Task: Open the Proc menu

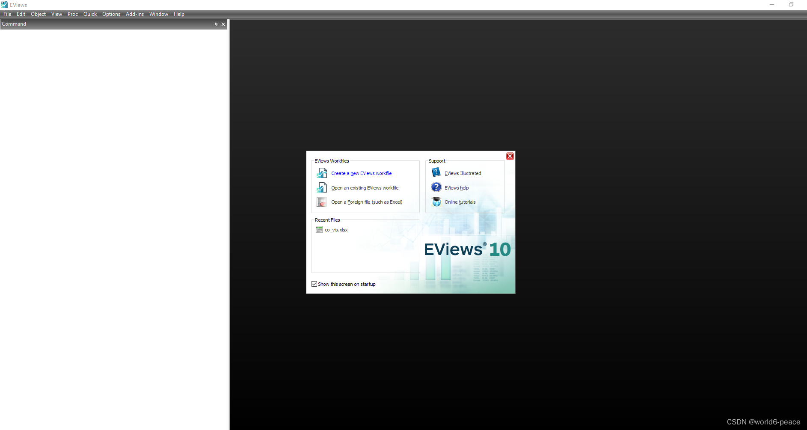Action: tap(72, 14)
